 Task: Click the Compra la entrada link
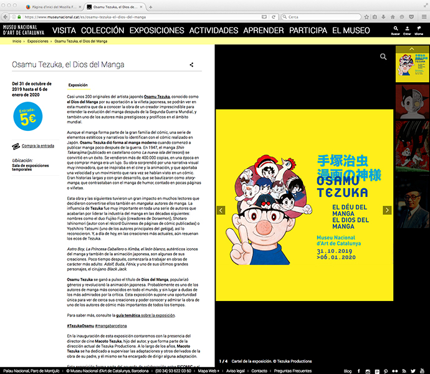[37, 145]
